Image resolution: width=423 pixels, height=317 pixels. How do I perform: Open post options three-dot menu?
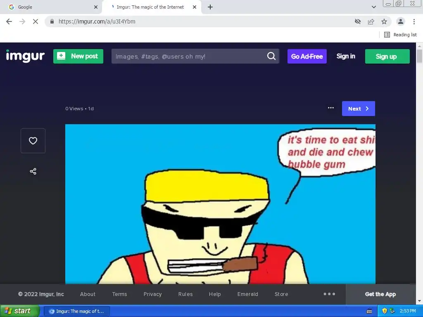pos(331,108)
